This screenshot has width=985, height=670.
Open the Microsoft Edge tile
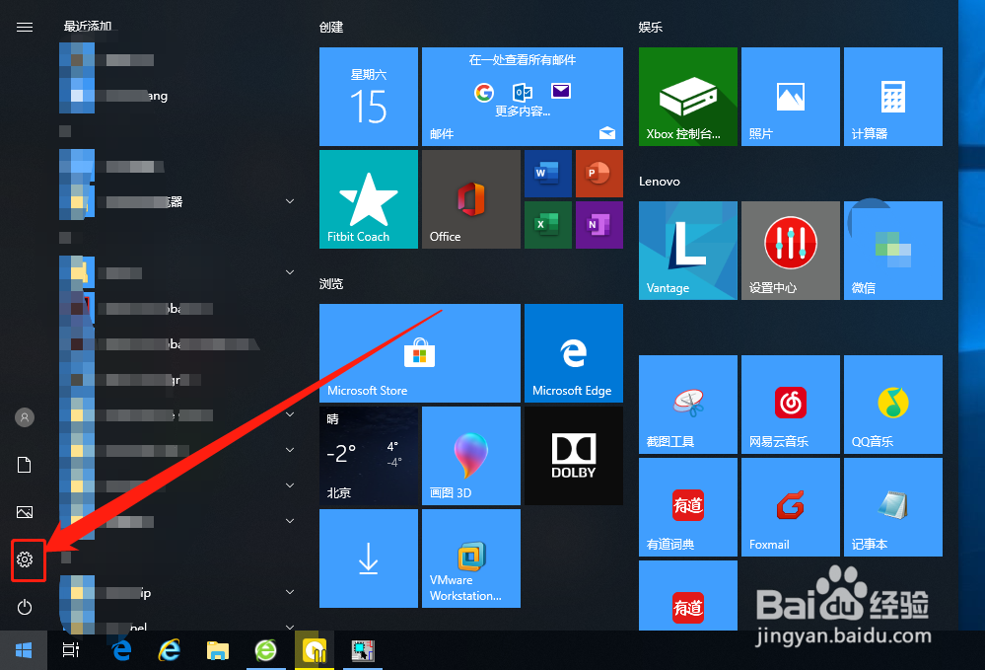(x=574, y=352)
